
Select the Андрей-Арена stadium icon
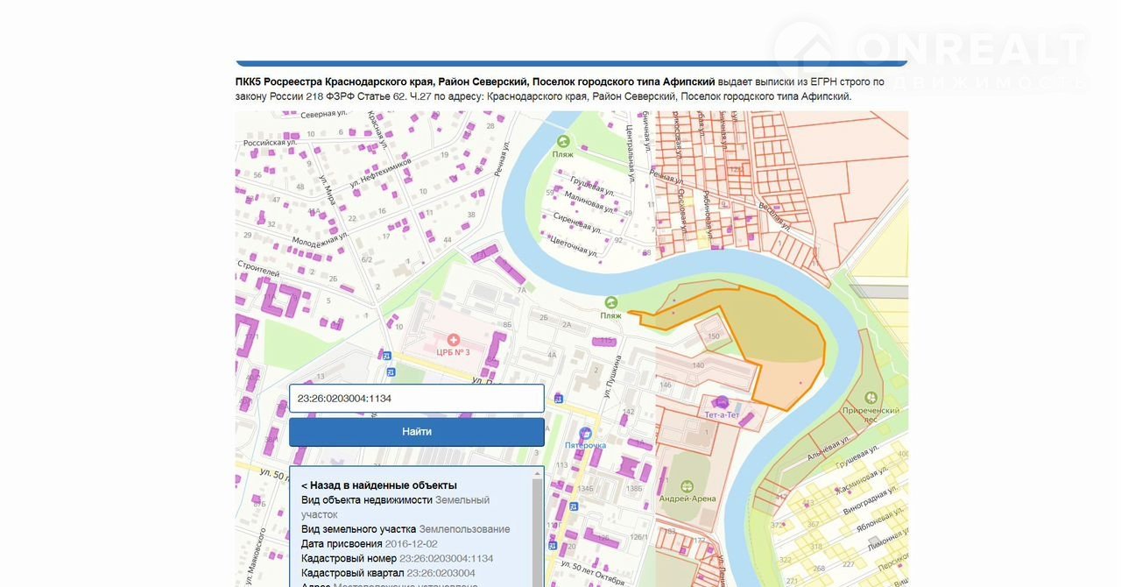(687, 485)
